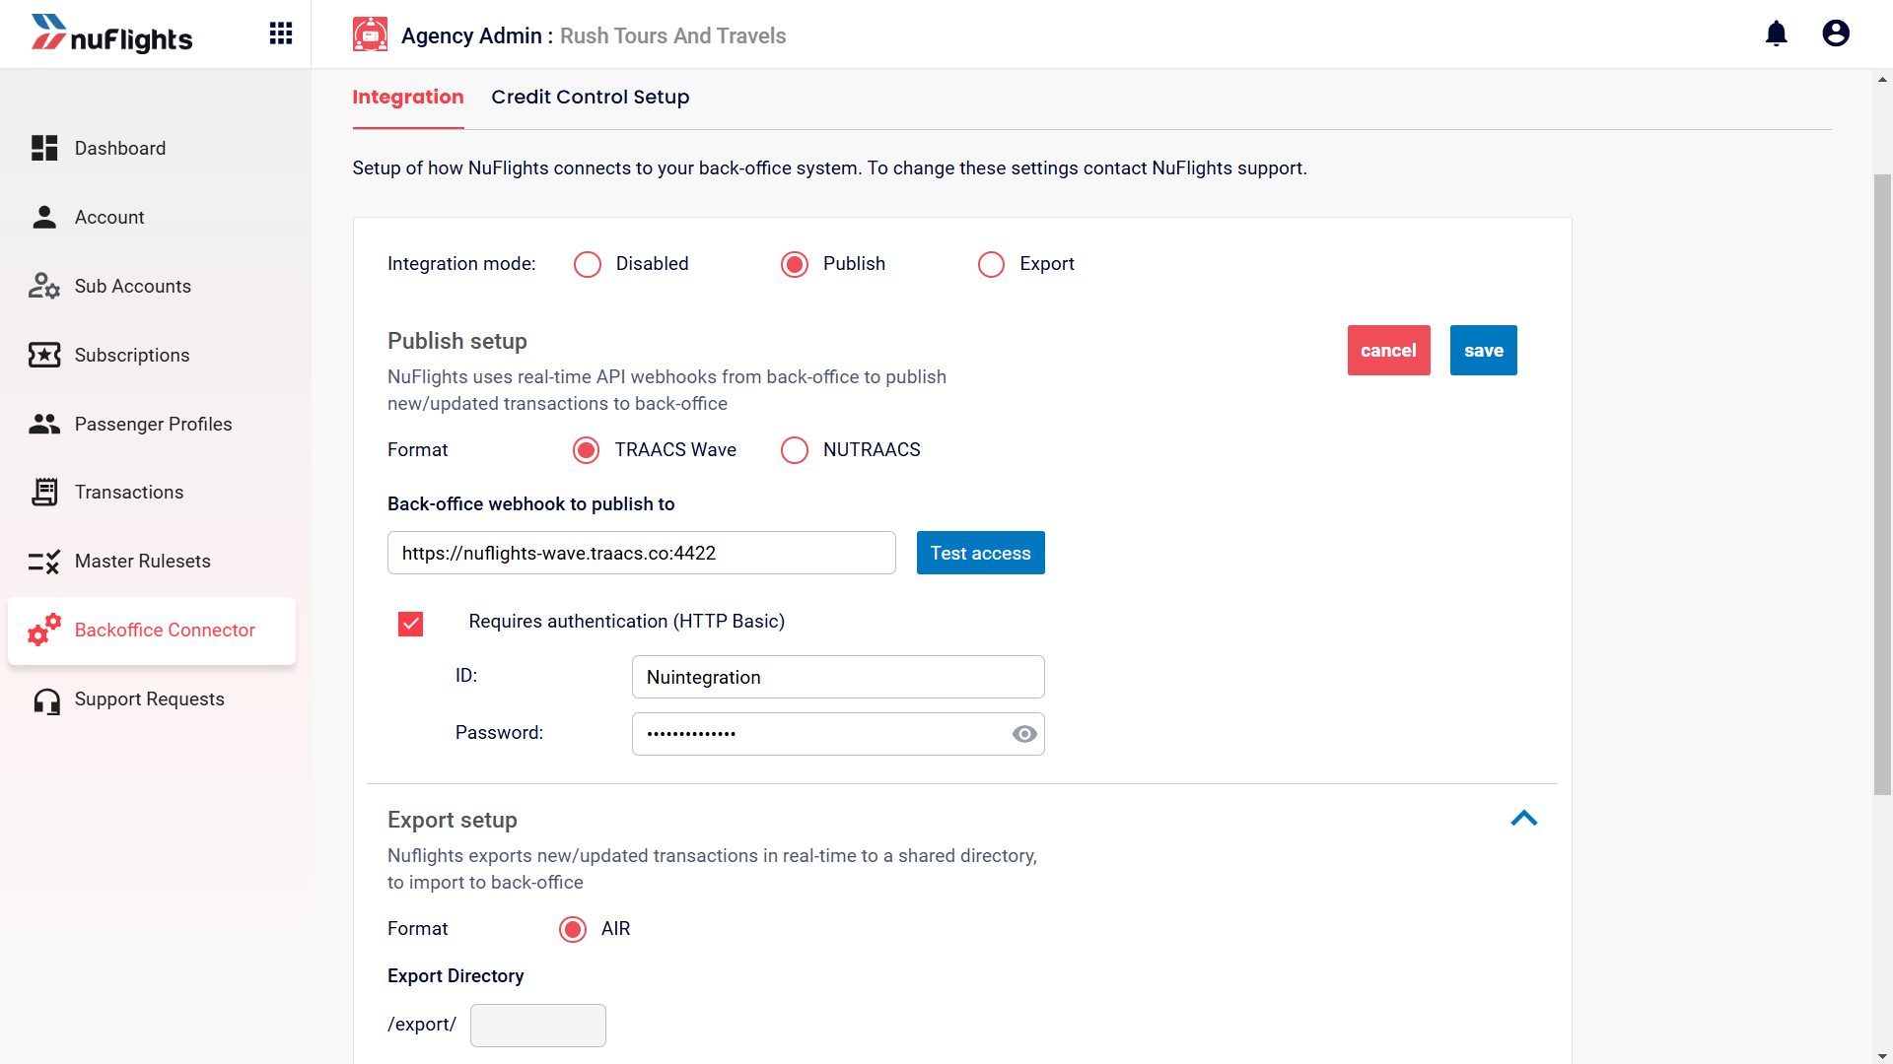The image size is (1893, 1064).
Task: Click the Transactions receipt icon
Action: [44, 492]
